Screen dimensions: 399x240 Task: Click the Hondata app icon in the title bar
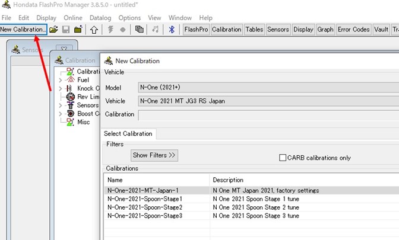(x=7, y=5)
